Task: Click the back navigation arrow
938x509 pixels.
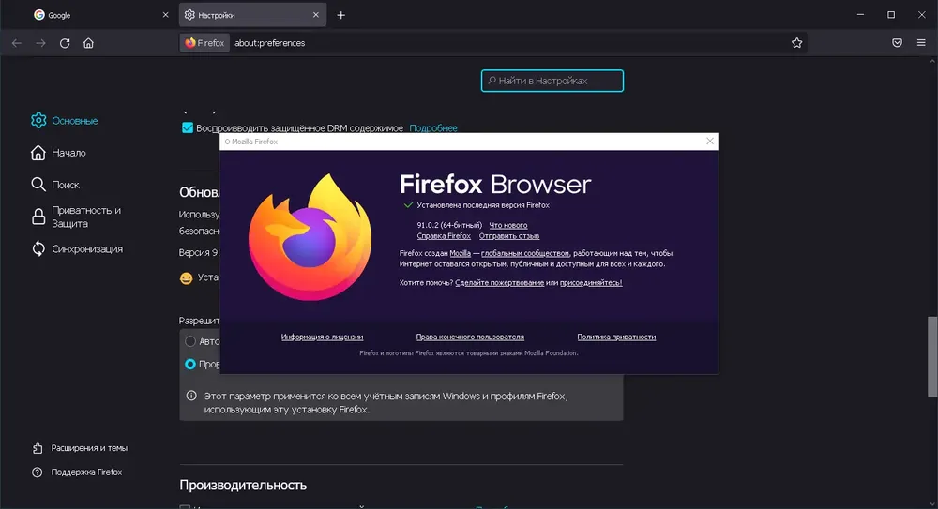Action: [x=17, y=43]
